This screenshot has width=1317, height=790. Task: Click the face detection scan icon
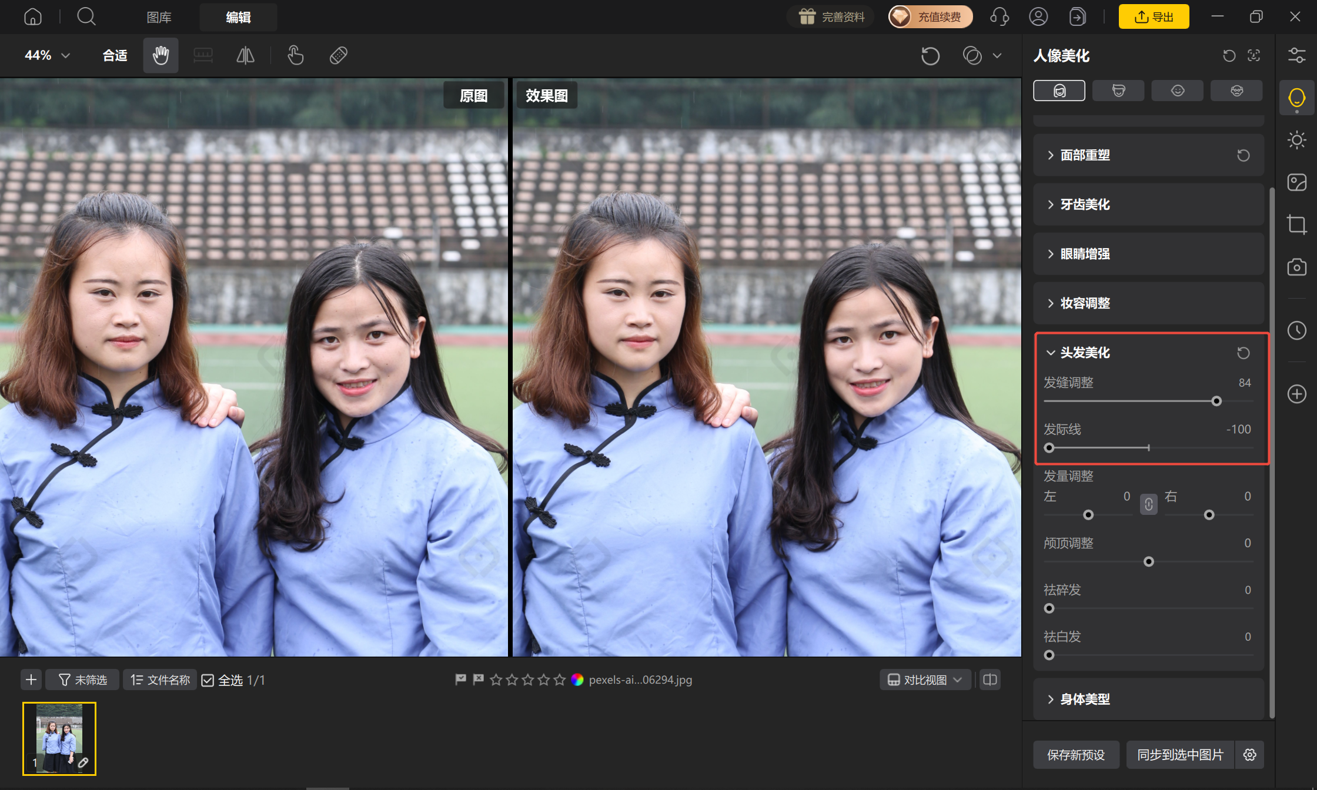coord(1254,56)
